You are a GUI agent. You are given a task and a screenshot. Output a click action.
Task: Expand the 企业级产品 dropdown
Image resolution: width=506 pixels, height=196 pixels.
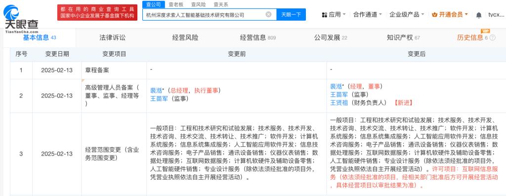[x=423, y=14]
